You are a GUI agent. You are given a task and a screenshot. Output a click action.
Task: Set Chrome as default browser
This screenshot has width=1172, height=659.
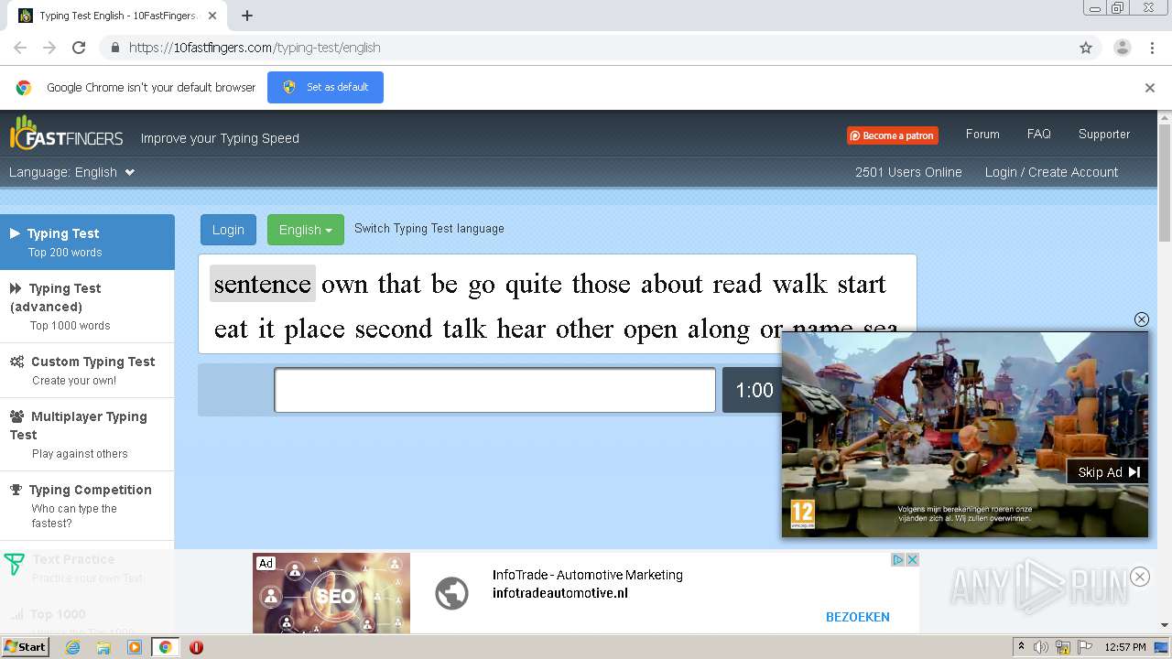coord(325,87)
